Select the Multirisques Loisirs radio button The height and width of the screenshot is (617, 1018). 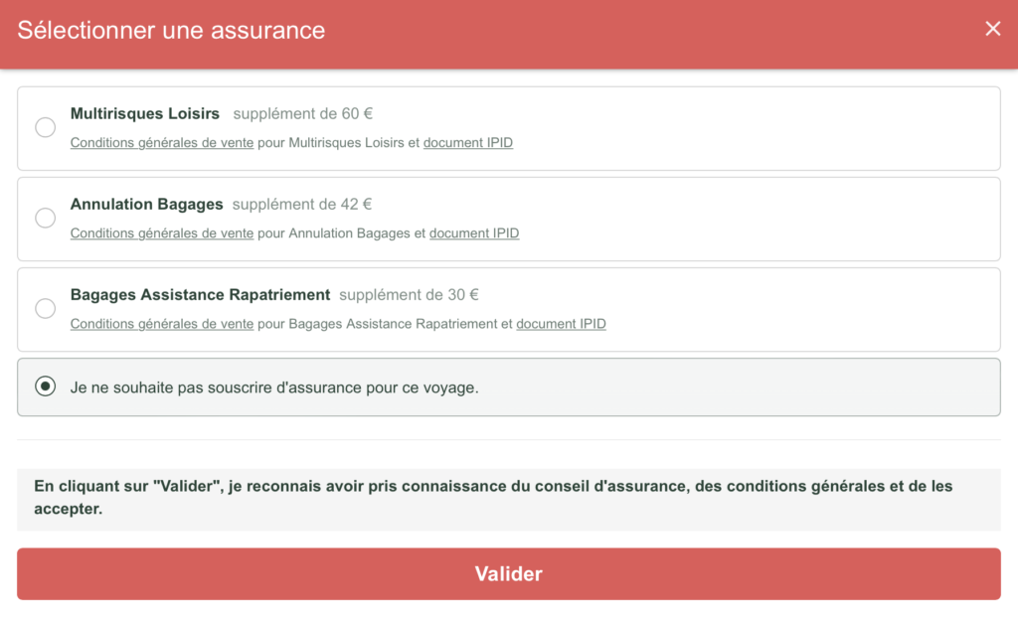click(x=46, y=127)
